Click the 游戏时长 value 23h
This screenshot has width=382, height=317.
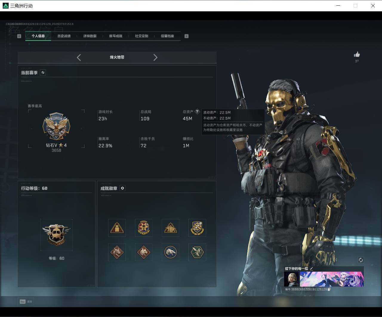(x=103, y=119)
